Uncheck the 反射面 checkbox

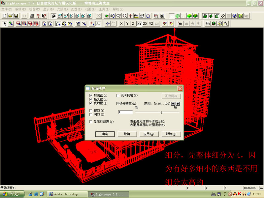(91, 103)
